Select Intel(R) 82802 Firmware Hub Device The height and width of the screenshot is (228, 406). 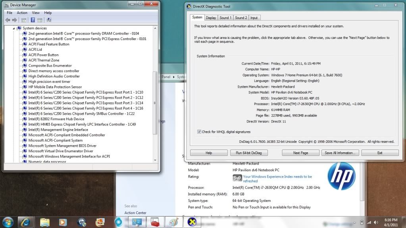click(56, 119)
